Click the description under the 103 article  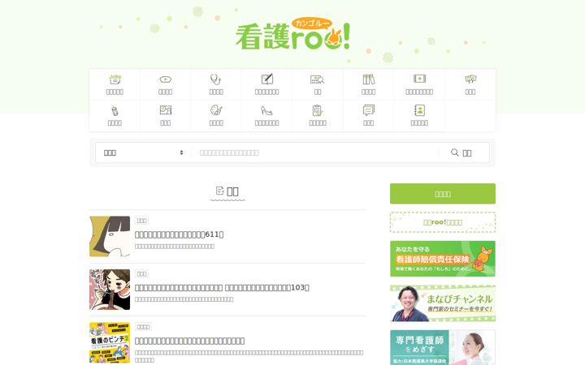[x=184, y=299]
